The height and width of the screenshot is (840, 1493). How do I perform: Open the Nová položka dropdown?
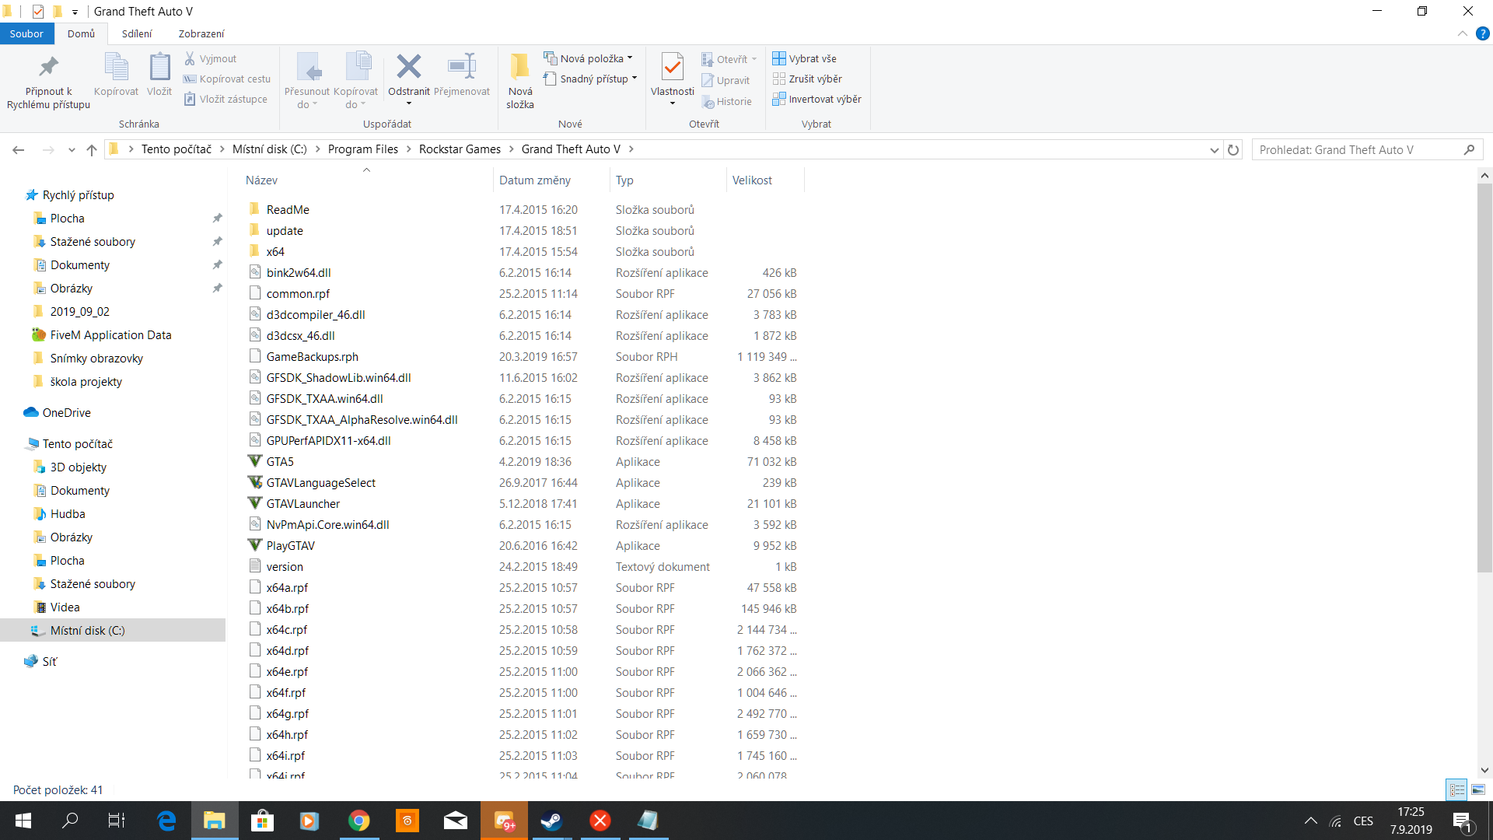(x=589, y=58)
